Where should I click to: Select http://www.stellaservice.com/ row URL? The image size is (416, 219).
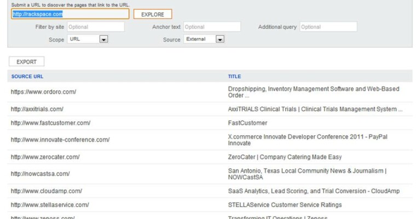pyautogui.click(x=50, y=205)
